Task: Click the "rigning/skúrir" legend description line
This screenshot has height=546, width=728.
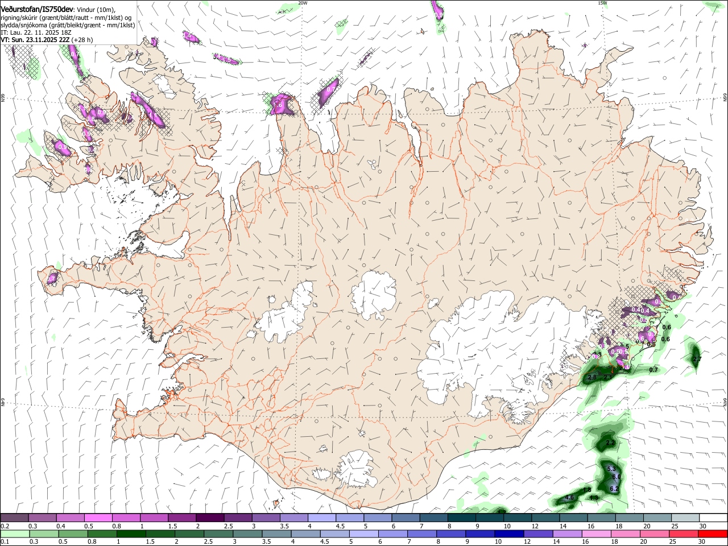Action: coord(66,18)
